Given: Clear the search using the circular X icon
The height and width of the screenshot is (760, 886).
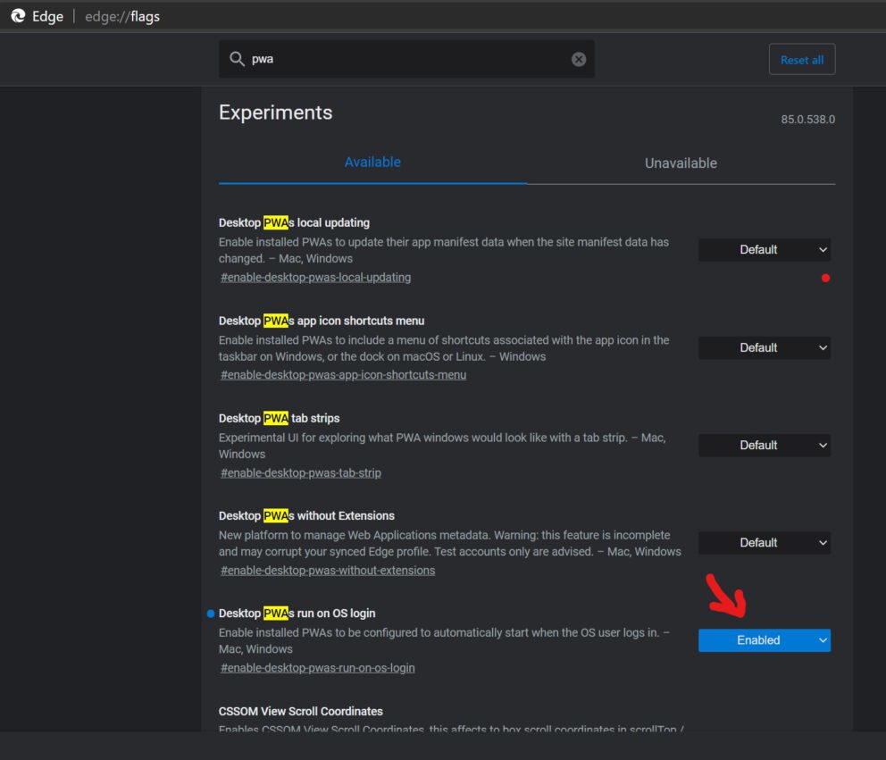Looking at the screenshot, I should 578,58.
